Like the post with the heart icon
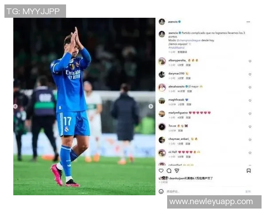 click(161, 170)
